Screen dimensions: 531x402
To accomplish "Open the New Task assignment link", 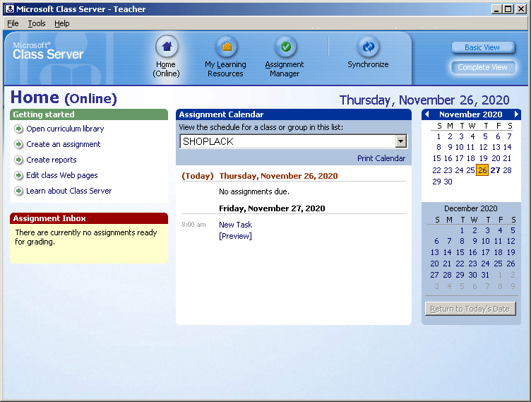I will pyautogui.click(x=235, y=225).
